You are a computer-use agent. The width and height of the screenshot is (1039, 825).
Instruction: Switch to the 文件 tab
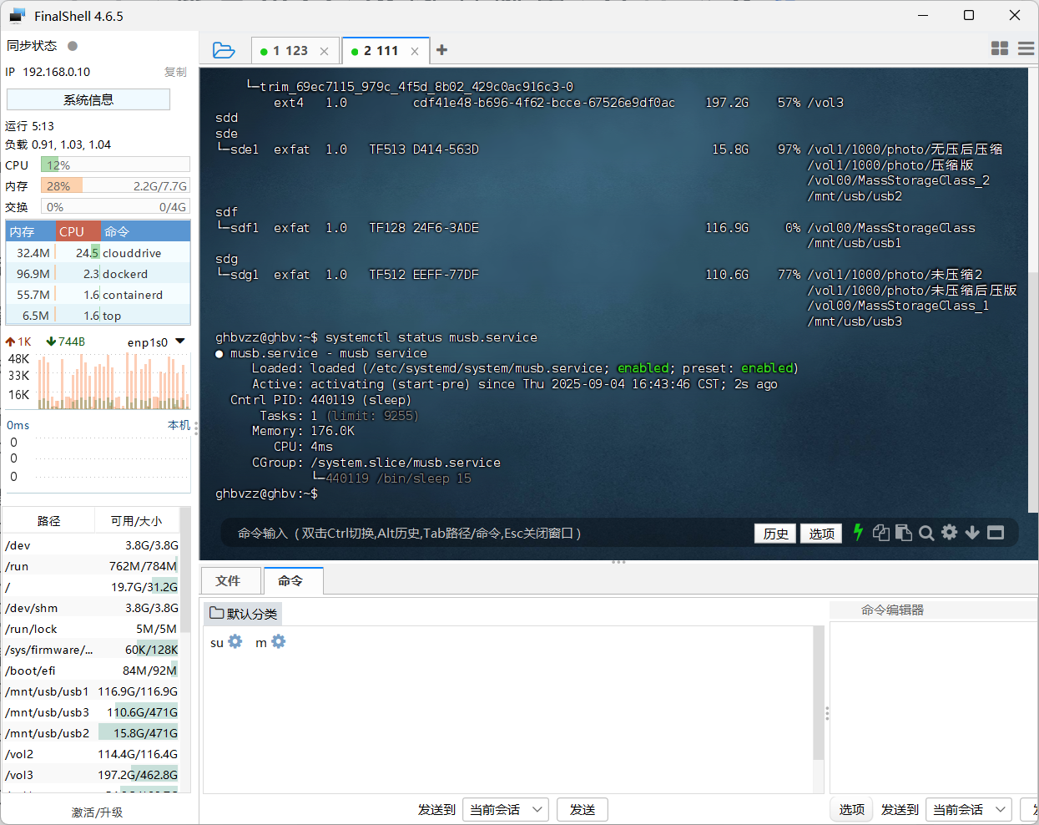click(228, 581)
